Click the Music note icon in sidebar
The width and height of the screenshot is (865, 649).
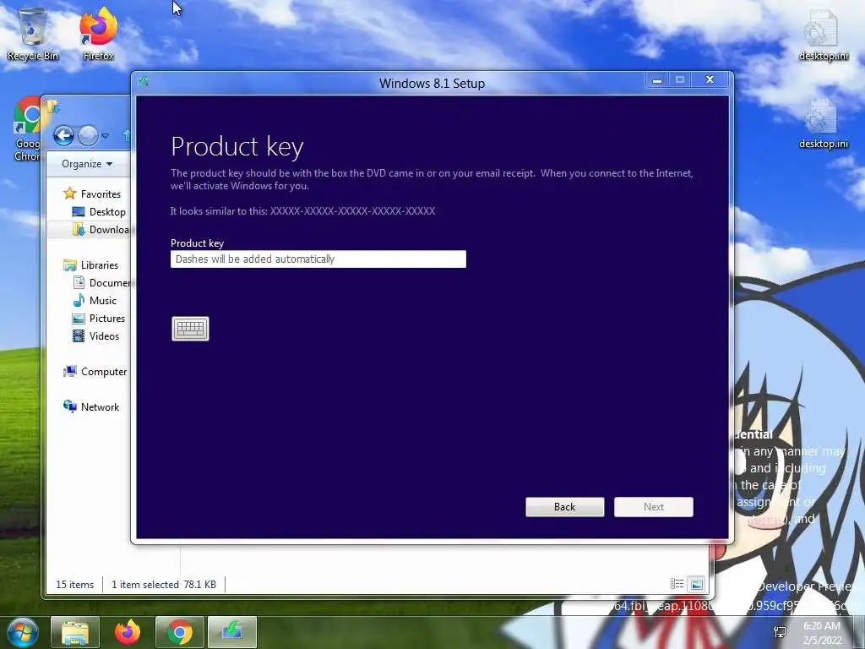79,300
